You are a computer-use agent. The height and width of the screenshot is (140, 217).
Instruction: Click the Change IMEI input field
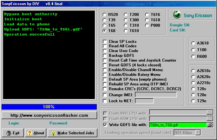click(x=156, y=95)
